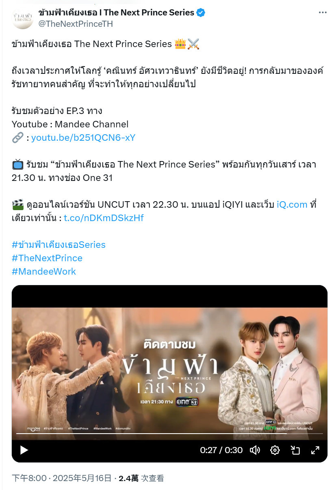Open hashtag #TheNextPrince
Image resolution: width=336 pixels, height=490 pixels.
click(47, 258)
